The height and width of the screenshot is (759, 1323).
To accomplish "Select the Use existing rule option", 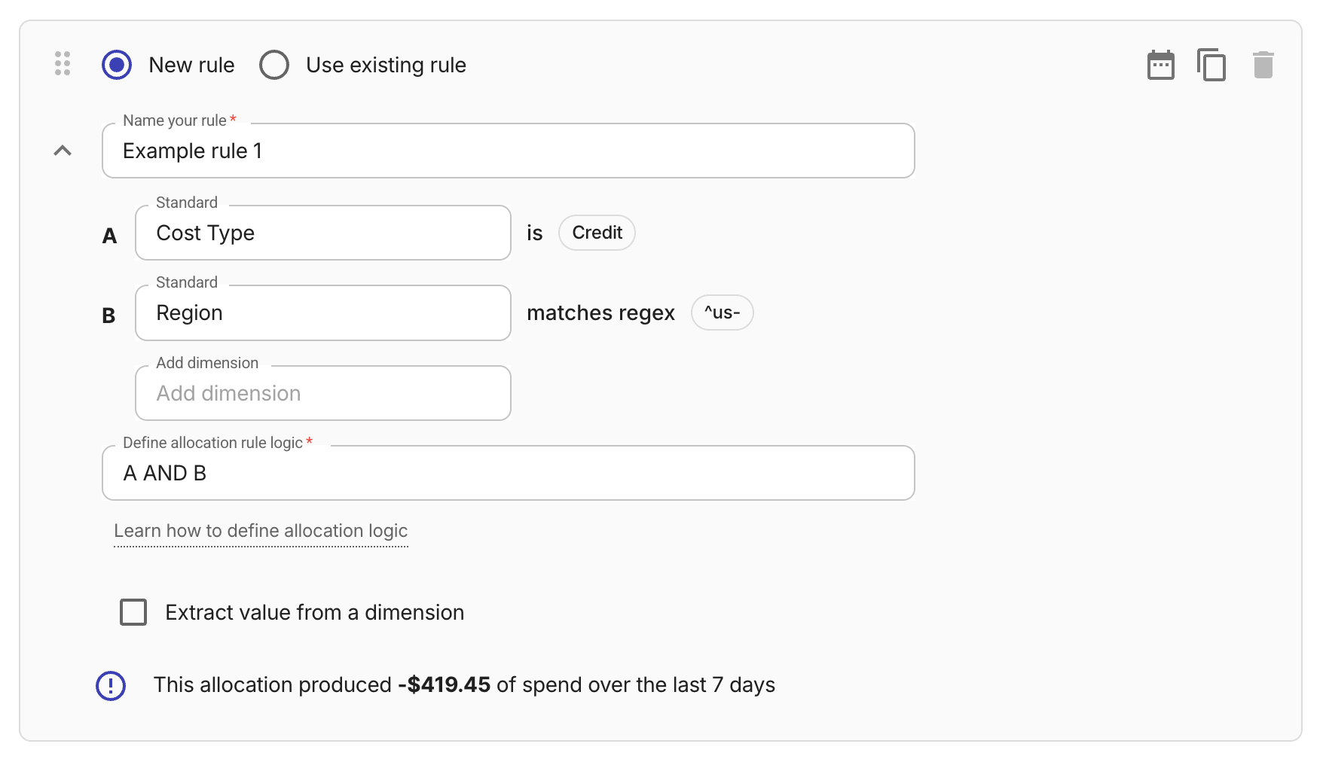I will [274, 65].
